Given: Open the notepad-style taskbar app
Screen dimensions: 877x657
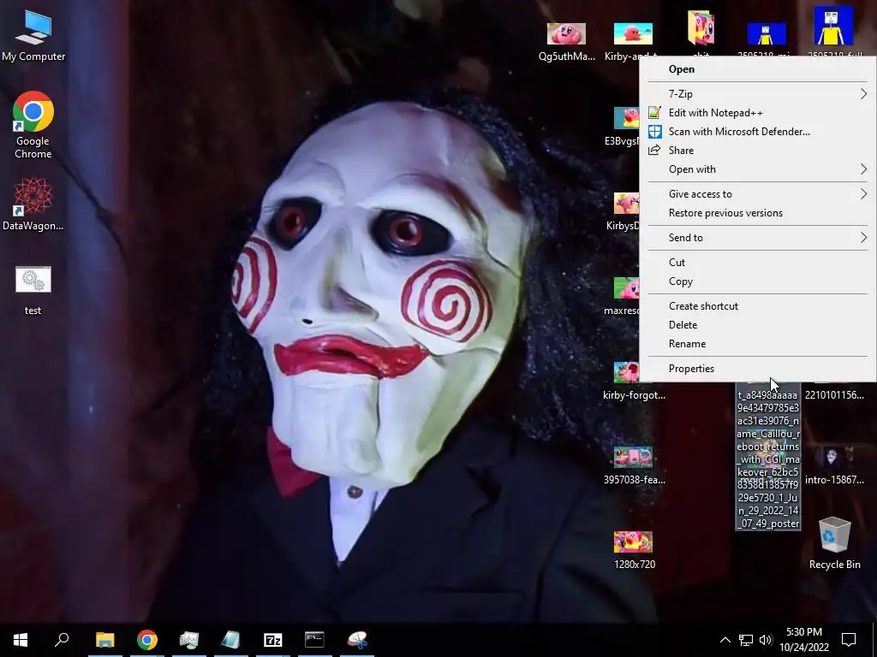Looking at the screenshot, I should pos(231,640).
